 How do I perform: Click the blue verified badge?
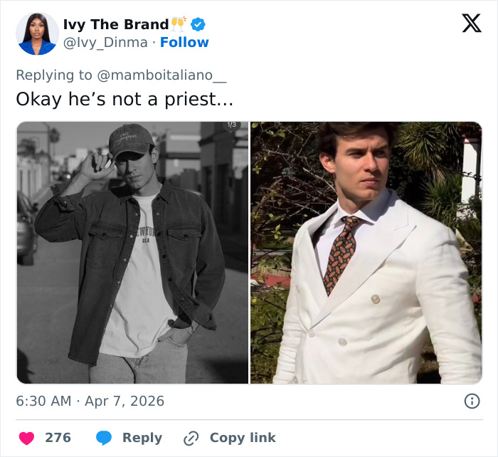[198, 24]
